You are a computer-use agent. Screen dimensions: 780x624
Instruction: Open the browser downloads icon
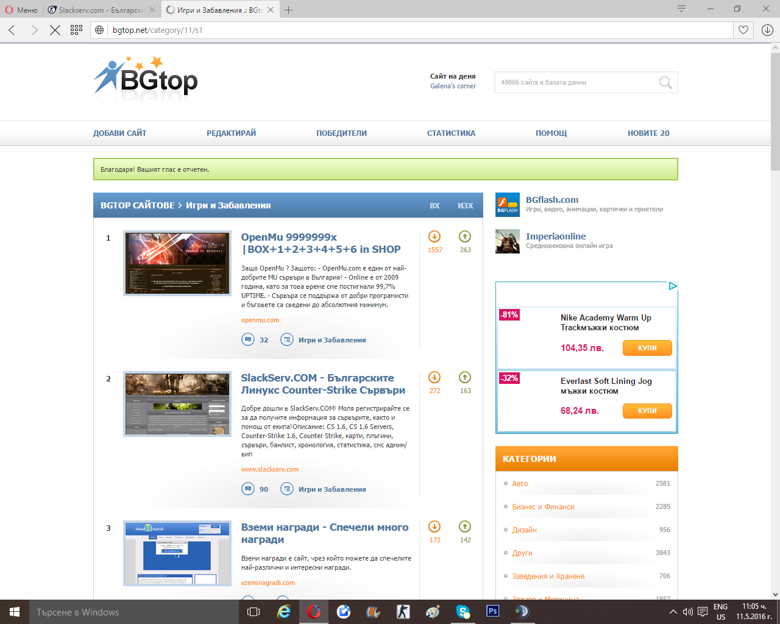767,30
